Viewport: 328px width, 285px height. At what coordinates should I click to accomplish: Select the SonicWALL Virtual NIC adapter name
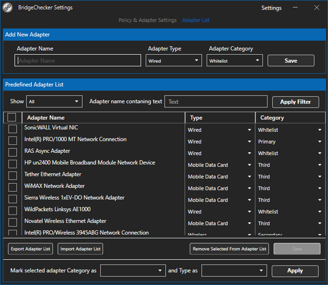tap(51, 128)
